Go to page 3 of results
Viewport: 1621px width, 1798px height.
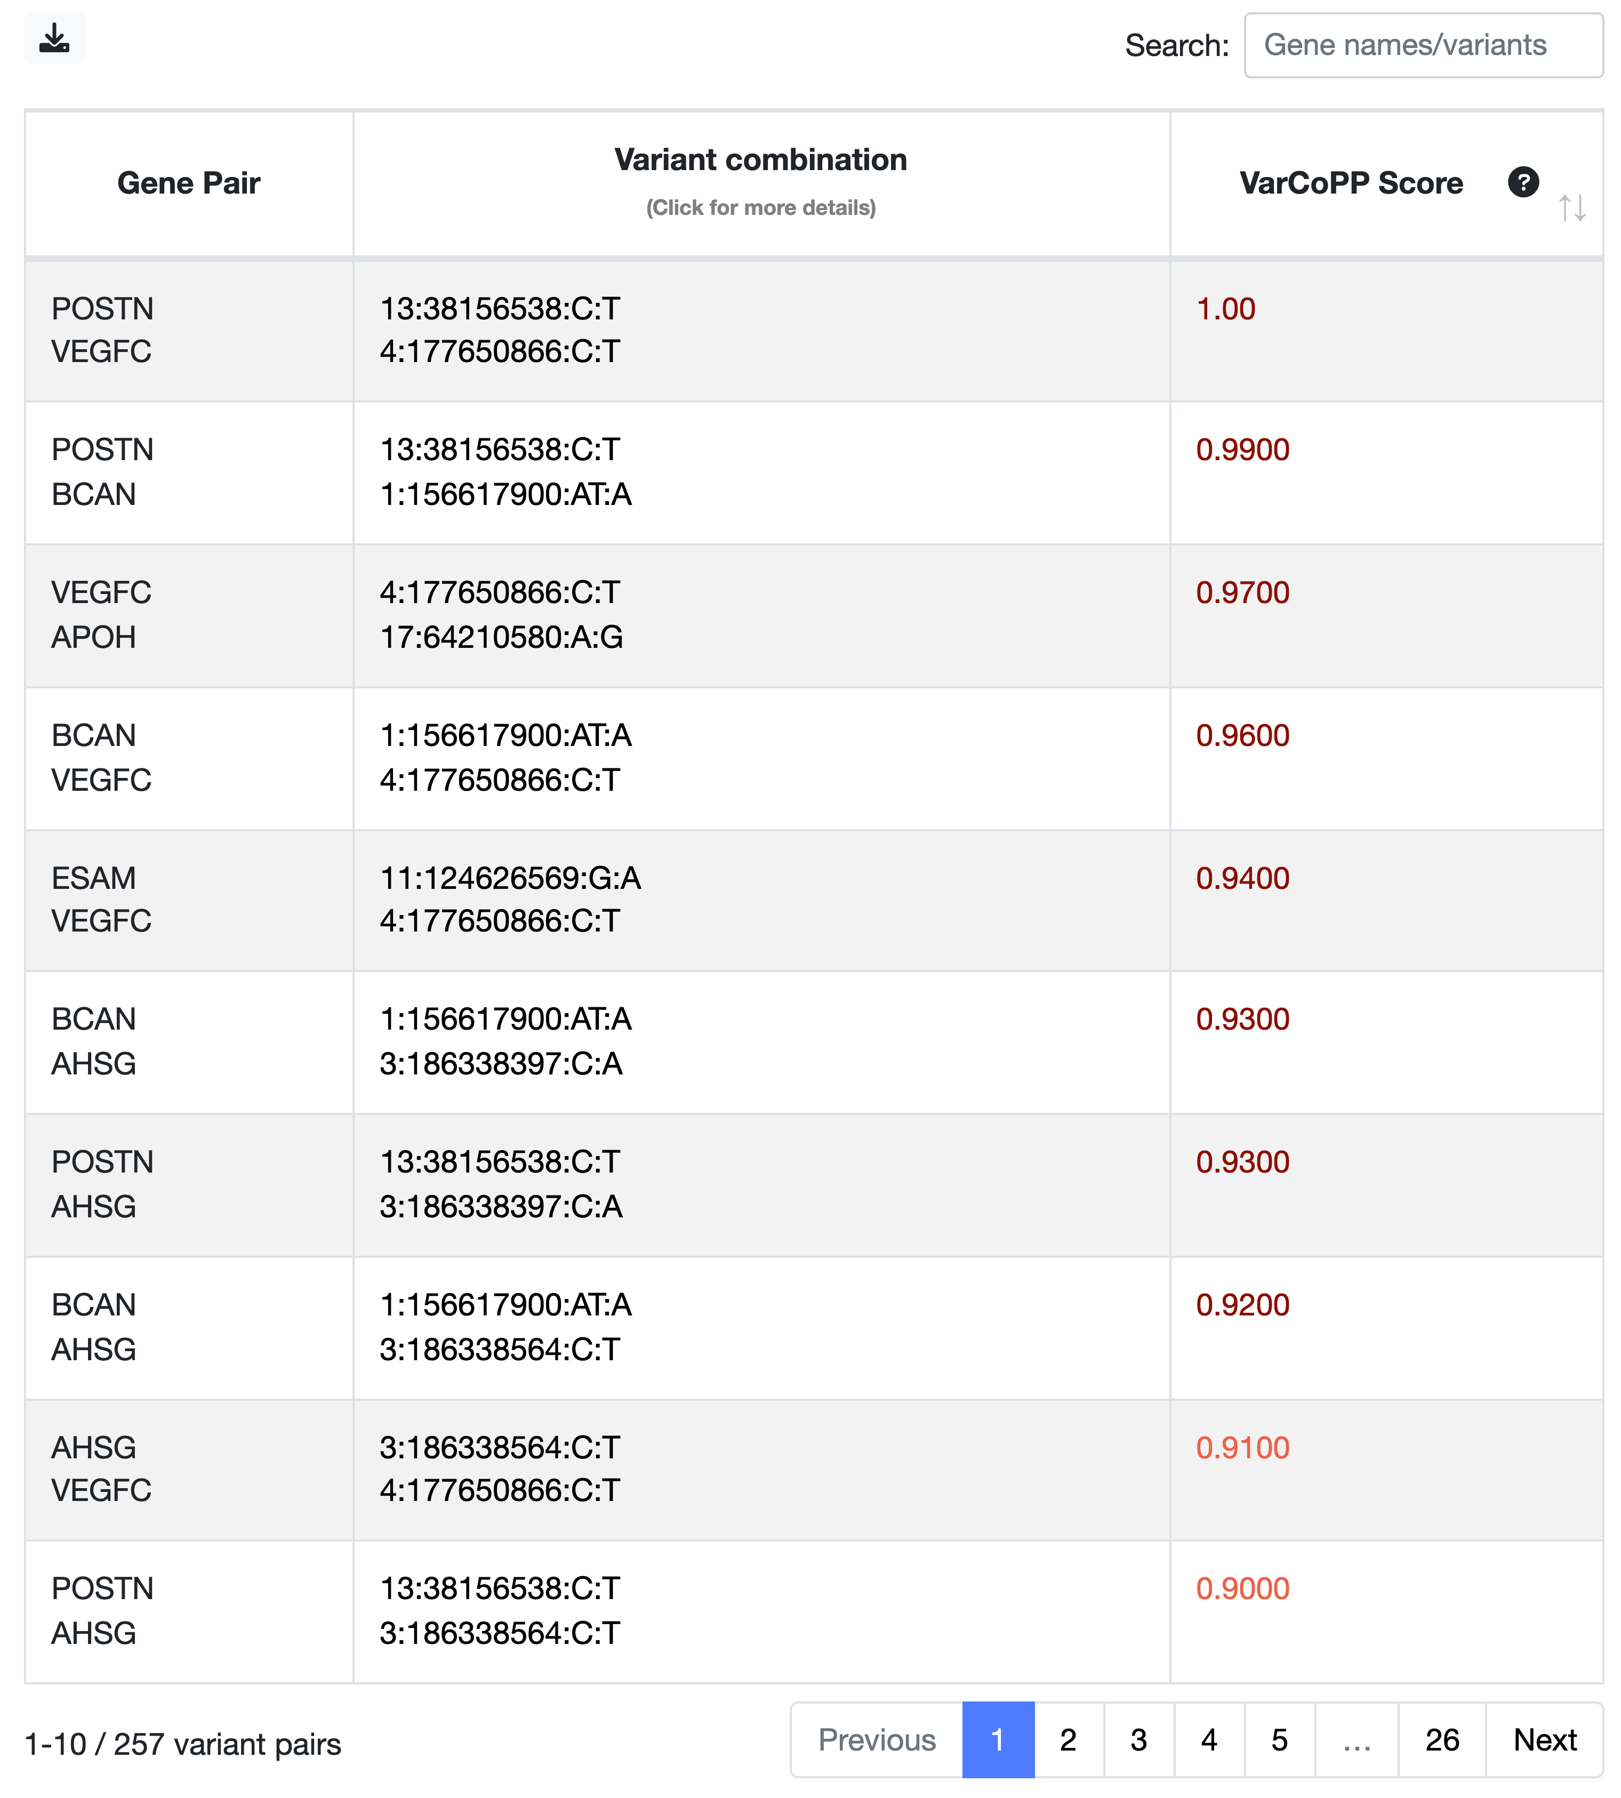click(x=1138, y=1739)
